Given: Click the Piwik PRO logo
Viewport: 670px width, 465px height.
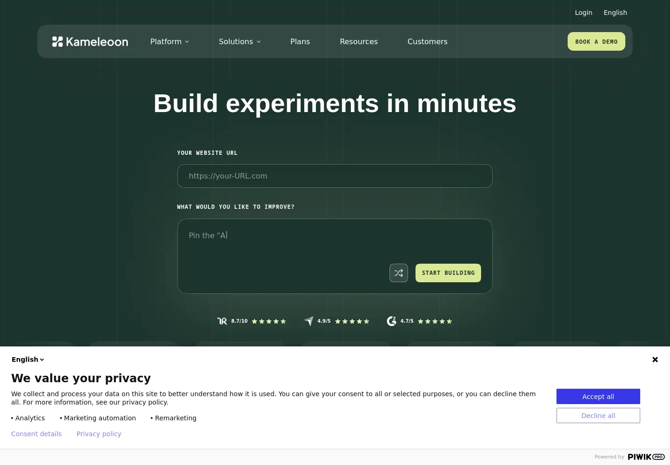Looking at the screenshot, I should tap(646, 457).
